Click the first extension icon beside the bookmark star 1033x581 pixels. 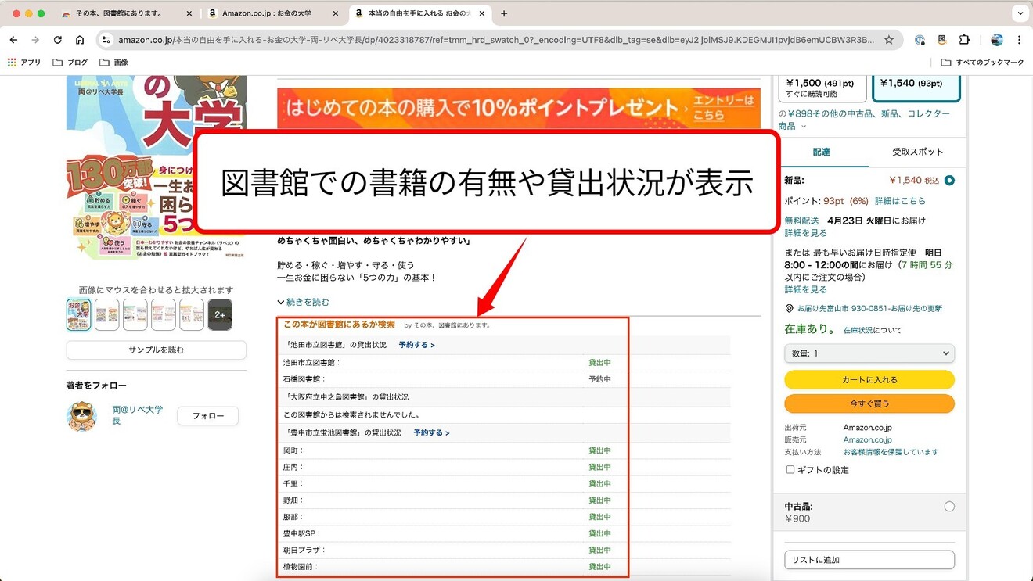click(x=920, y=40)
